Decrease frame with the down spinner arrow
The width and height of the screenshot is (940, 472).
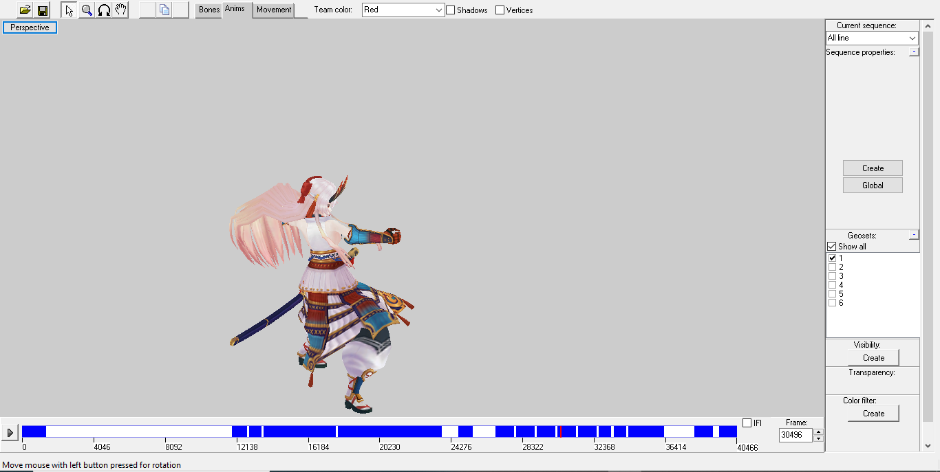[818, 439]
